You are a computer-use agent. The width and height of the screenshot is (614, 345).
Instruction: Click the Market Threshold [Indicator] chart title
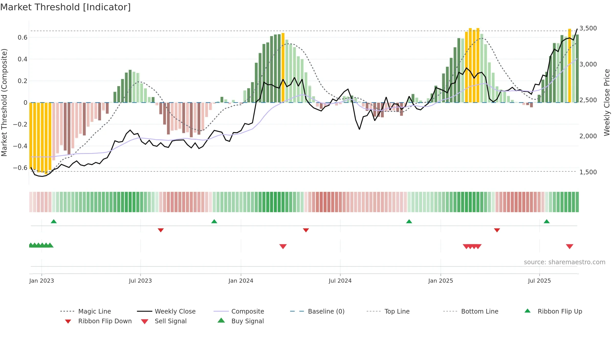(65, 7)
